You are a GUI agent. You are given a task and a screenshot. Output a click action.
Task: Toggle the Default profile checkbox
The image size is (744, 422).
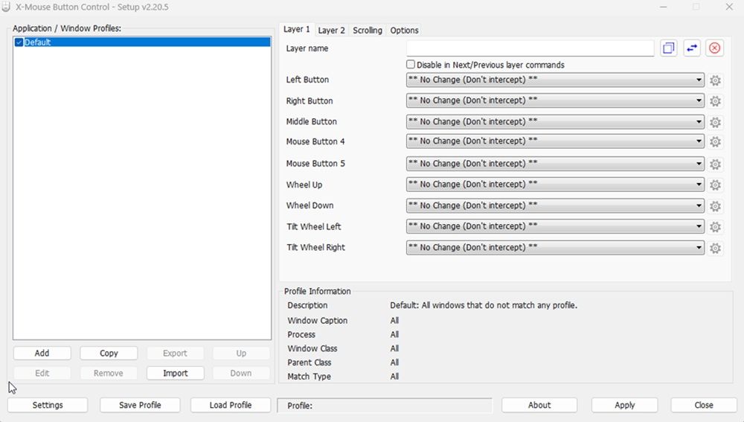pyautogui.click(x=19, y=42)
